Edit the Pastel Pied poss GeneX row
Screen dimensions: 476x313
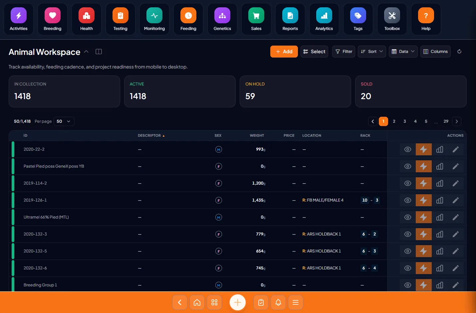pyautogui.click(x=456, y=166)
